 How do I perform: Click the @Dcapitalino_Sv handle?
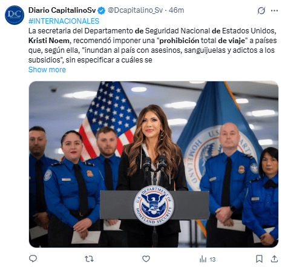pos(135,10)
